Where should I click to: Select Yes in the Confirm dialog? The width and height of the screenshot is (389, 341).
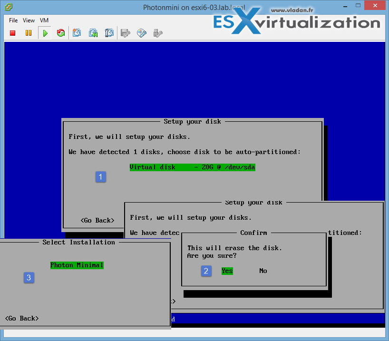[x=227, y=271]
